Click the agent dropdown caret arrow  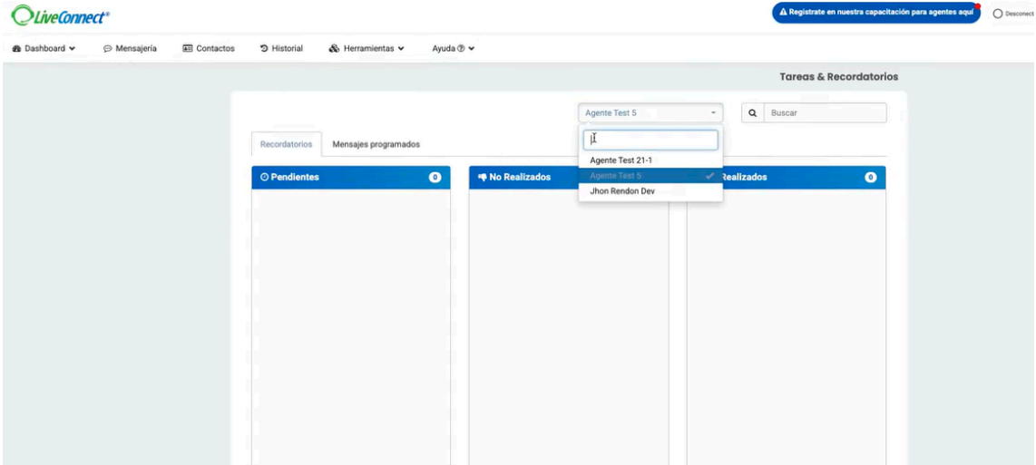pos(713,113)
